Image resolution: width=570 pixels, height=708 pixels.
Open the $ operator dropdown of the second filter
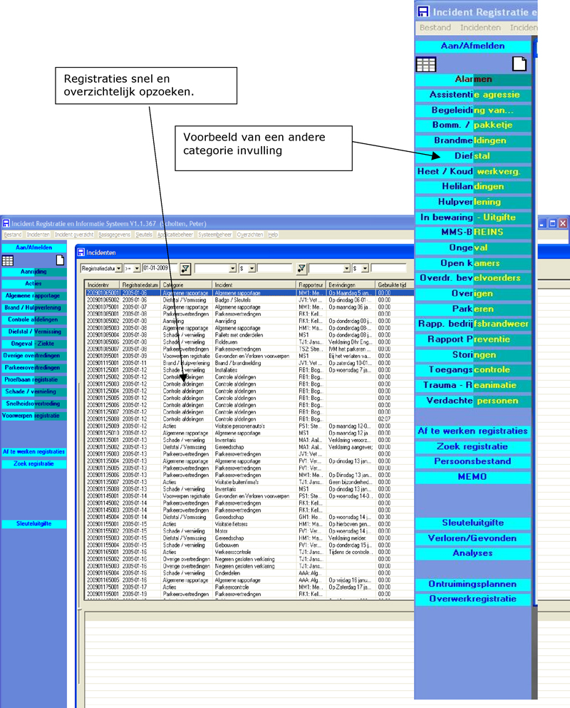pyautogui.click(x=252, y=268)
